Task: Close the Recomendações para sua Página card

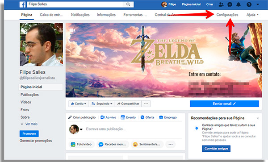Action: pos(258,118)
